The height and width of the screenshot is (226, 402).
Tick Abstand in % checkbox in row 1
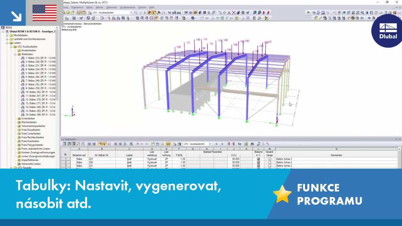pos(258,159)
